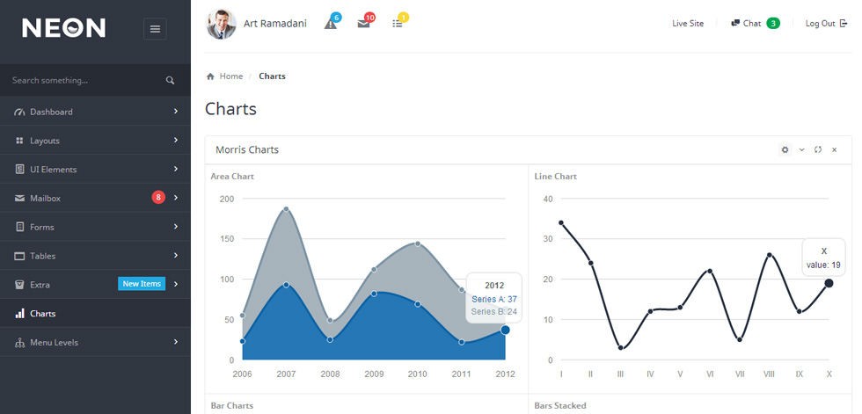Click the Menu Levels sitemap icon
Viewport: 862px width, 414px height.
(19, 343)
